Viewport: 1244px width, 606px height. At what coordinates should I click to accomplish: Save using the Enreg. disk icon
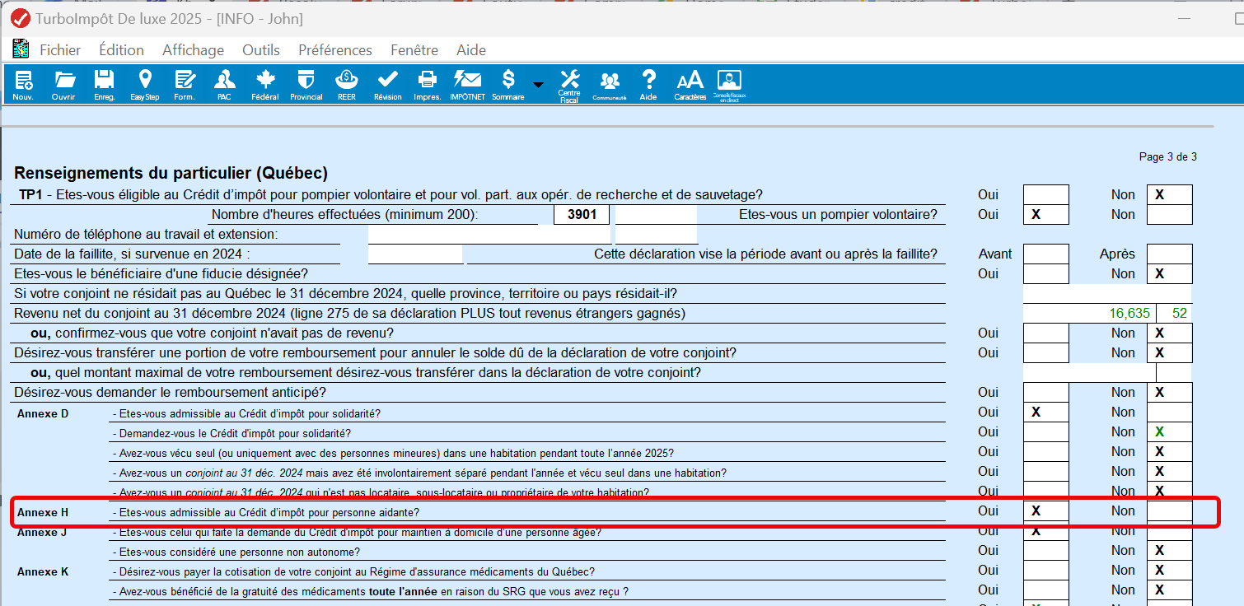point(104,85)
